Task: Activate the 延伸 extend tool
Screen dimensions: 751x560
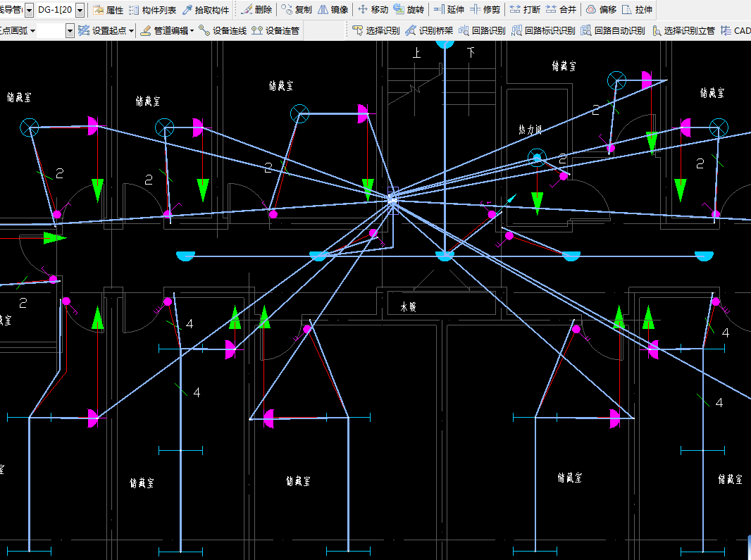Action: pos(449,10)
